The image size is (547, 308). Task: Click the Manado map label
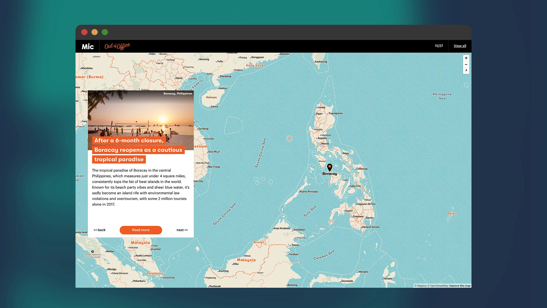tap(363, 272)
